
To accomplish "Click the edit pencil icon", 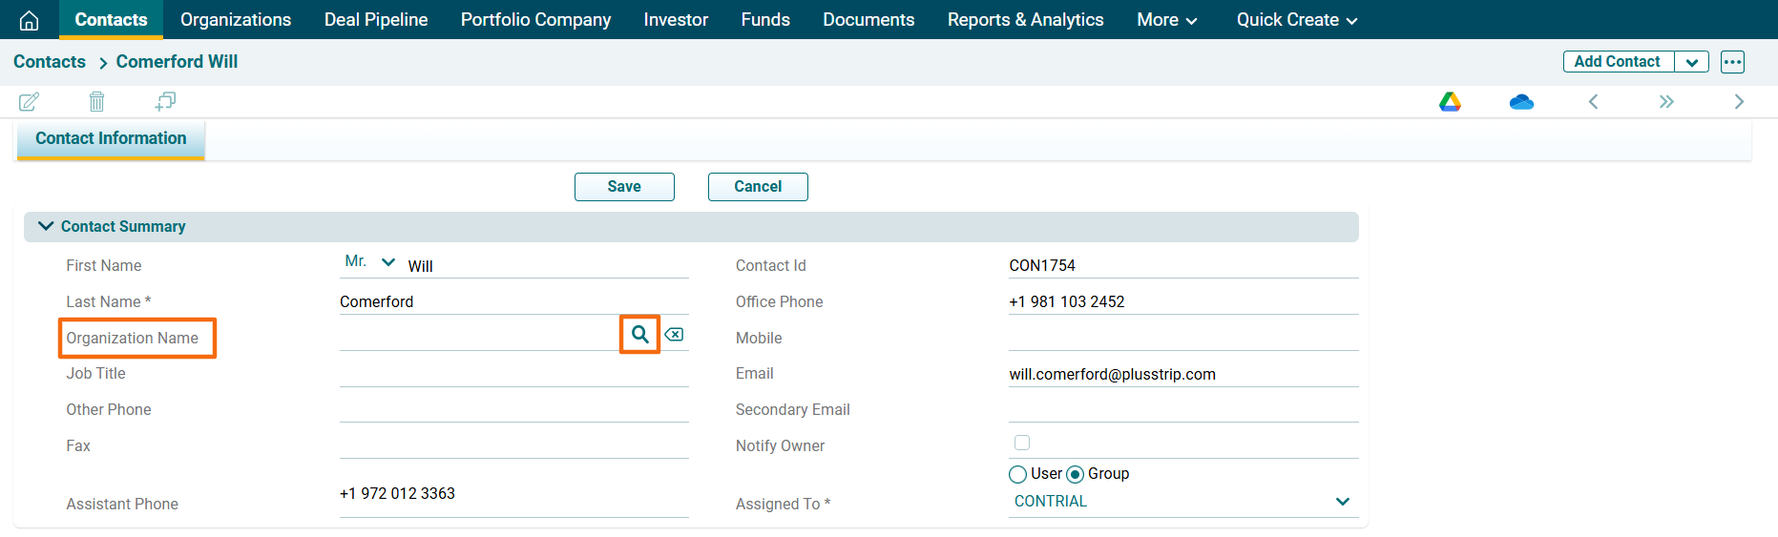I will coord(29,101).
